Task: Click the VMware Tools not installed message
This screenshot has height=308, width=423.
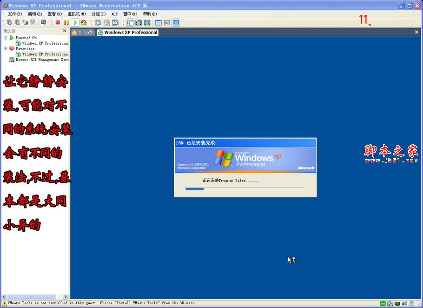Action: pos(102,303)
